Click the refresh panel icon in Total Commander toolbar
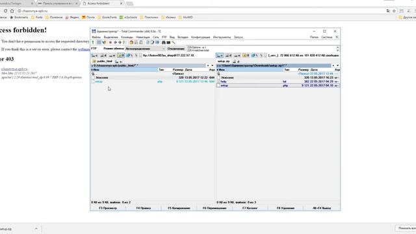Screen dimensions: 416x234 (93, 42)
